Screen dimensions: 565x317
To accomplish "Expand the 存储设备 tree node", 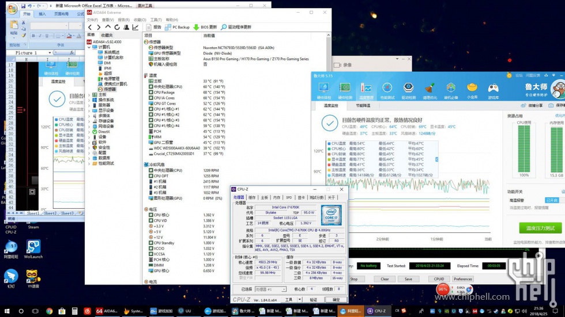I will pos(89,121).
